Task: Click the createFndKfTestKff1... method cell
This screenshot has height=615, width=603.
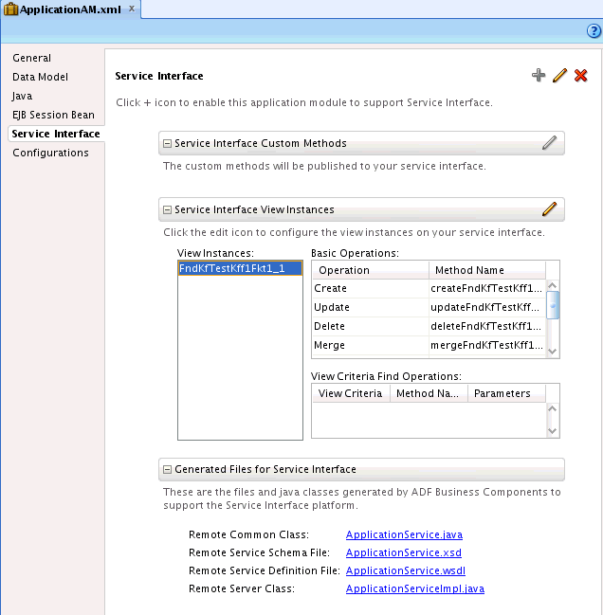Action: click(x=487, y=288)
